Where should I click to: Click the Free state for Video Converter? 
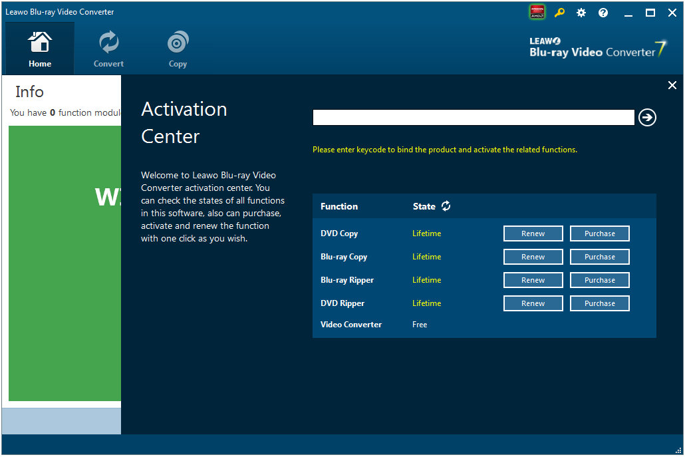(420, 325)
